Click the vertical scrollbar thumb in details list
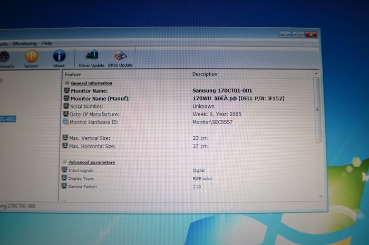Screen dimensions: 369x245 click(x=317, y=110)
